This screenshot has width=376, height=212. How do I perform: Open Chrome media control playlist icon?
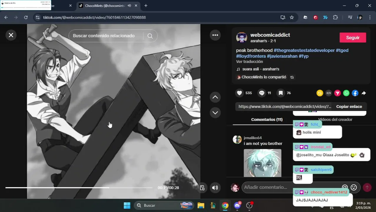(350, 17)
